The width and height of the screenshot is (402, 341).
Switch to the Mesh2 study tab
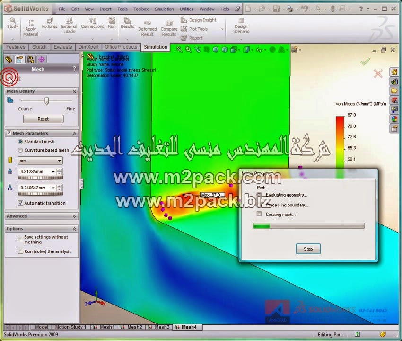coord(132,327)
